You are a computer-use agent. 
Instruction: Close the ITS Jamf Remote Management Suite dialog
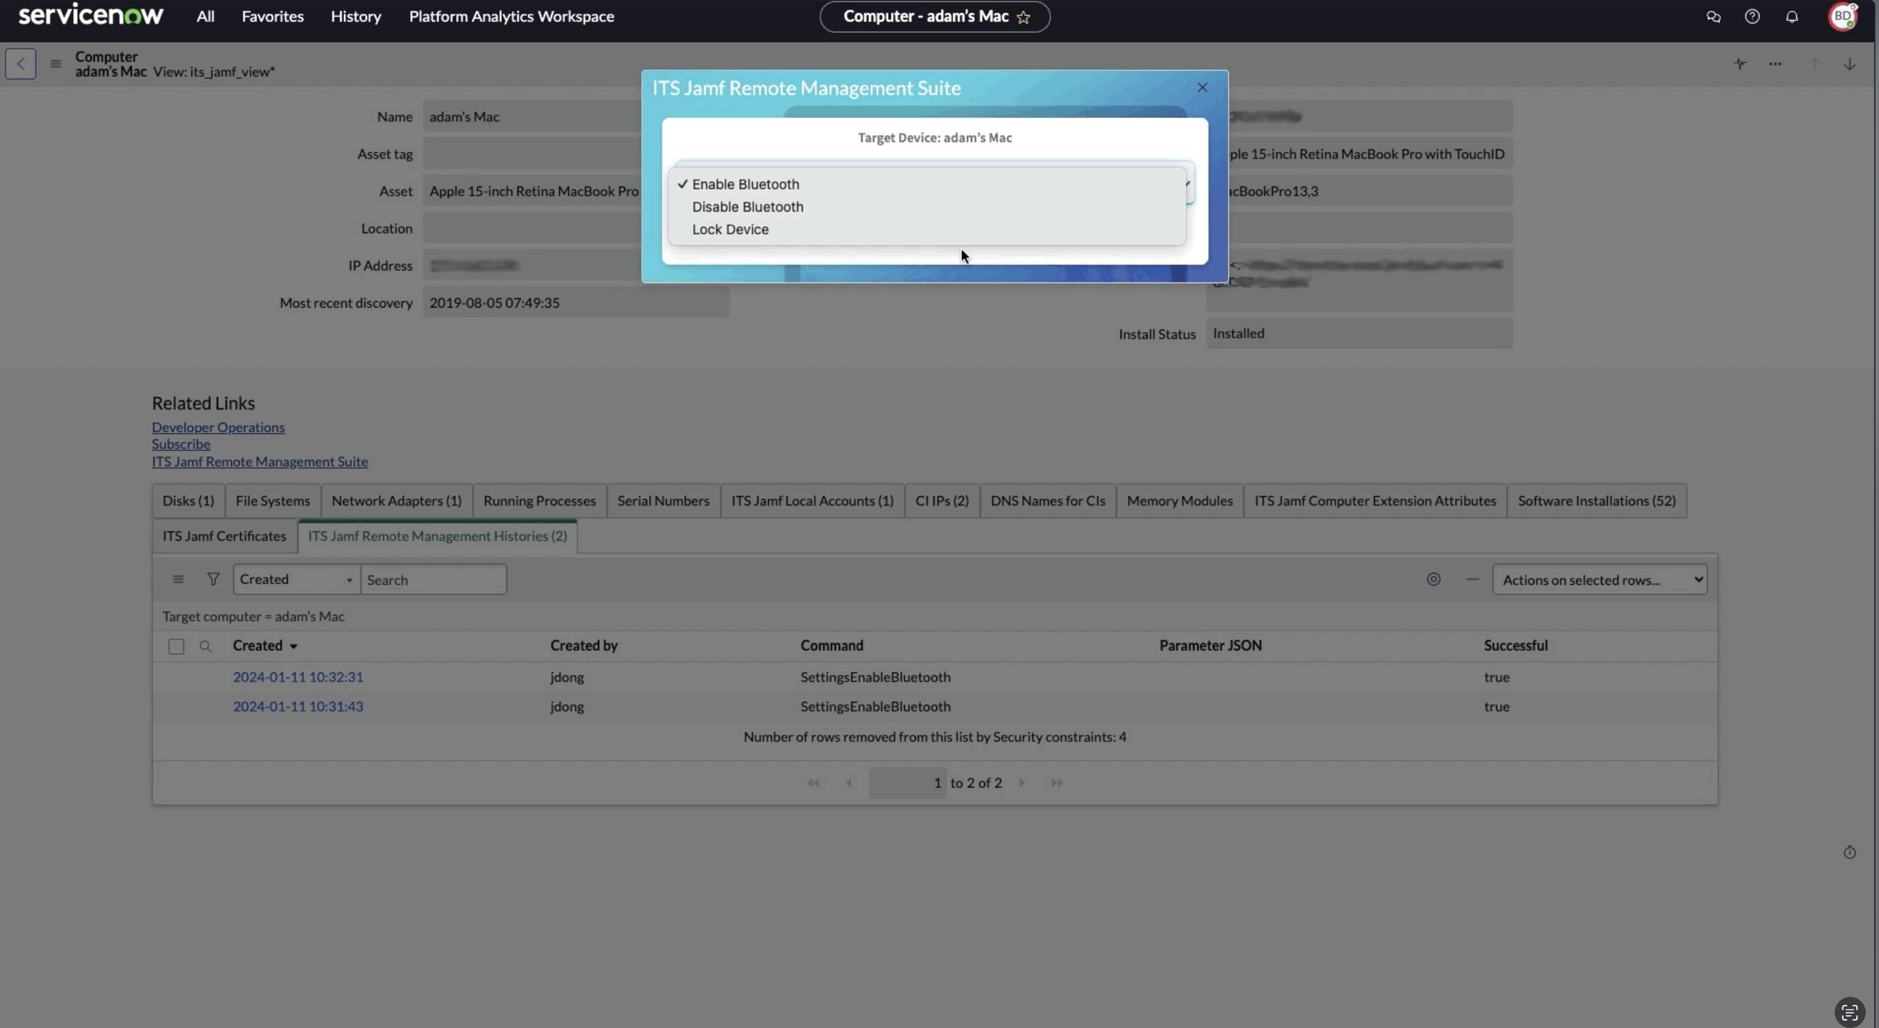coord(1202,88)
